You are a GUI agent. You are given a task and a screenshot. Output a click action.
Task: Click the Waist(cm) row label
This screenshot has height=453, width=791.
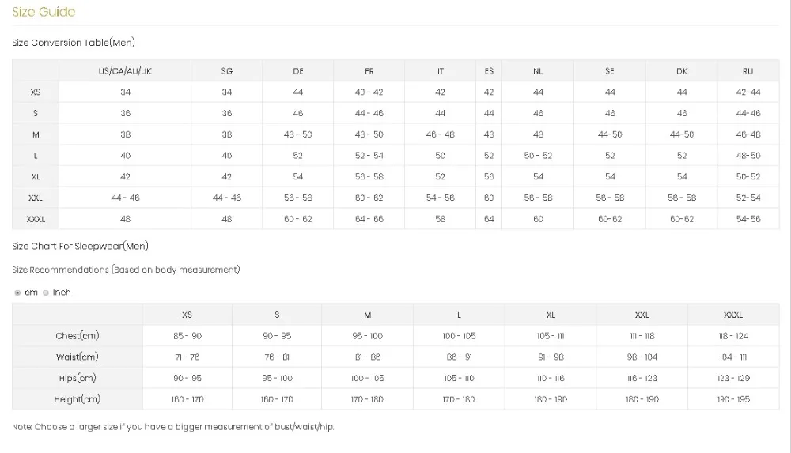78,357
